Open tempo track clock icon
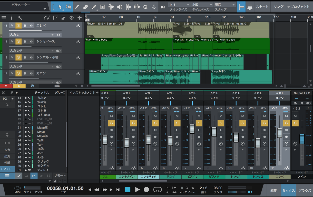Image resolution: width=313 pixels, height=197 pixels. 72,18
